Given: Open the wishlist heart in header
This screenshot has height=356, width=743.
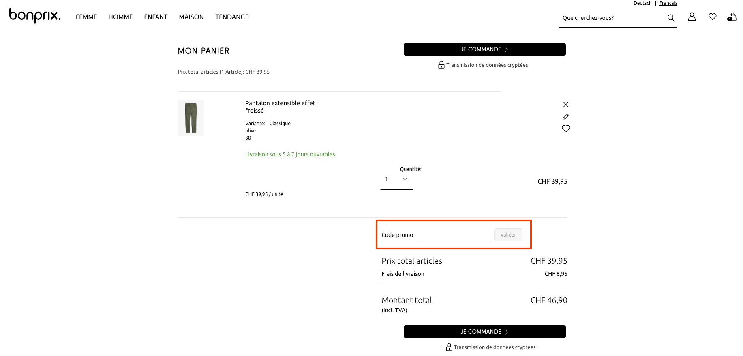Looking at the screenshot, I should (x=712, y=17).
